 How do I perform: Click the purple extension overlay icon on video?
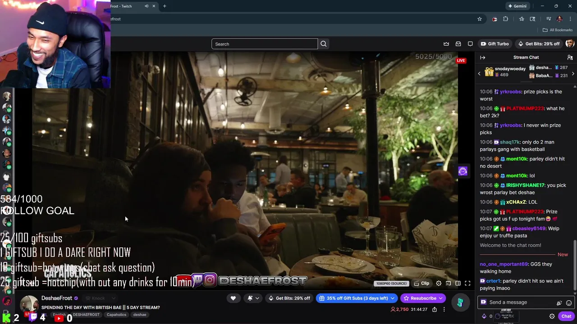(463, 171)
